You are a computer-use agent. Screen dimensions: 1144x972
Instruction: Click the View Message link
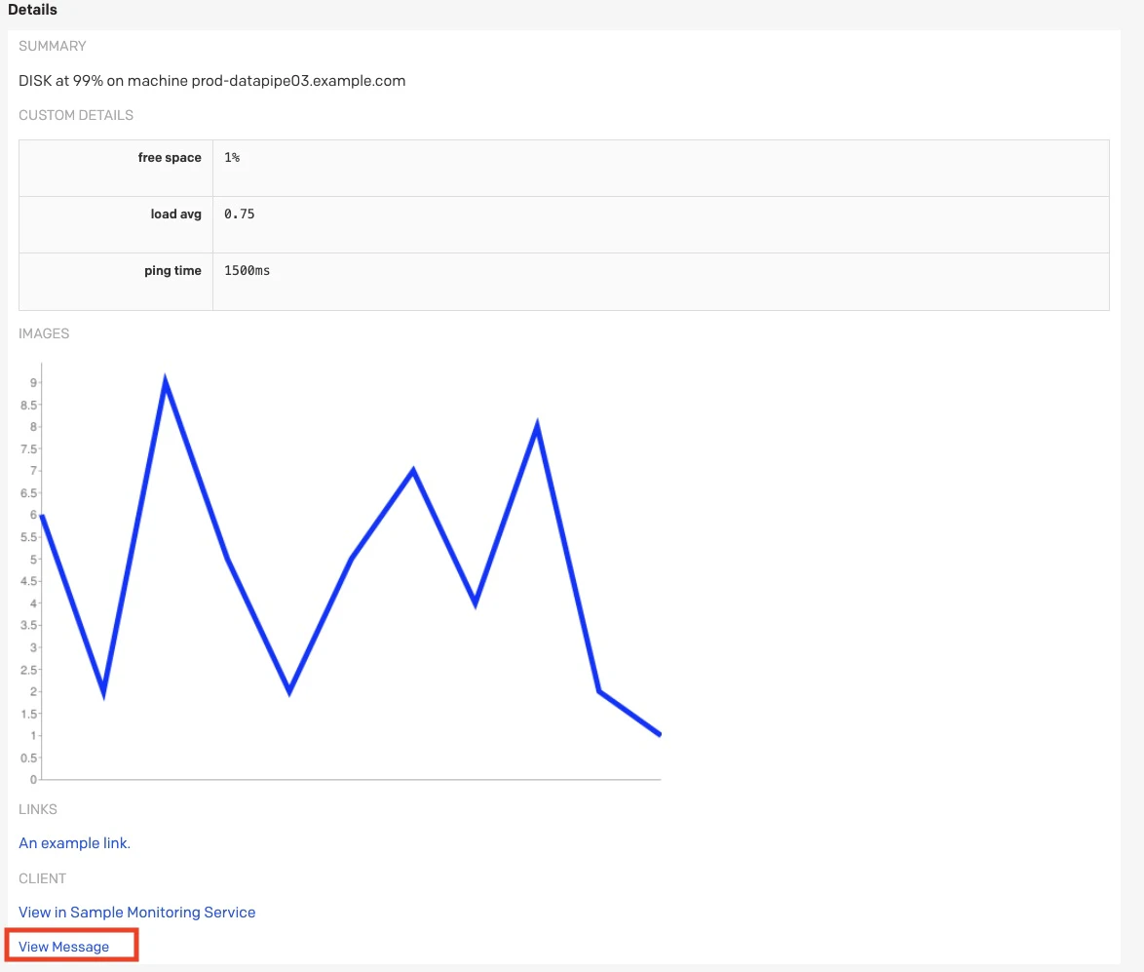coord(63,947)
